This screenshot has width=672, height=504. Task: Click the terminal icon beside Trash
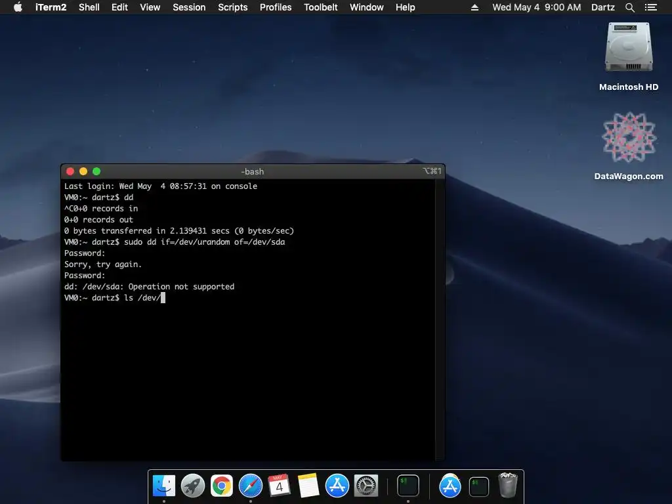pos(478,486)
